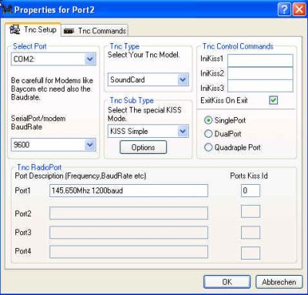The image size is (308, 295).
Task: Click the application icon in title bar
Action: 6,10
